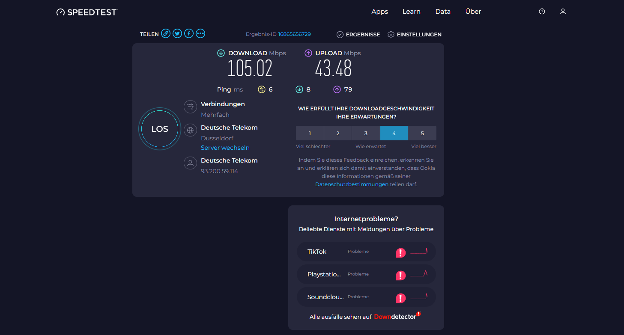The image size is (624, 335).
Task: Click the Dusseldorf server location text
Action: [x=217, y=138]
